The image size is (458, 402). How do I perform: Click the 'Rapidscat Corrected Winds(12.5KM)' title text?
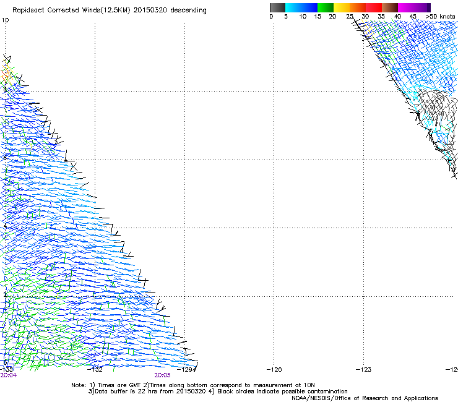pos(72,10)
